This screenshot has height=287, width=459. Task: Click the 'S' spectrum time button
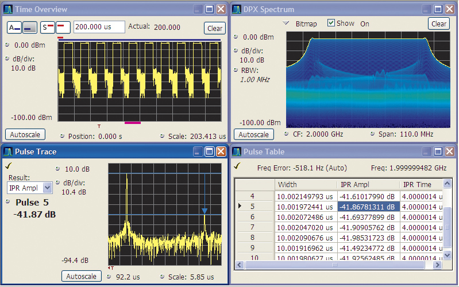(x=47, y=28)
